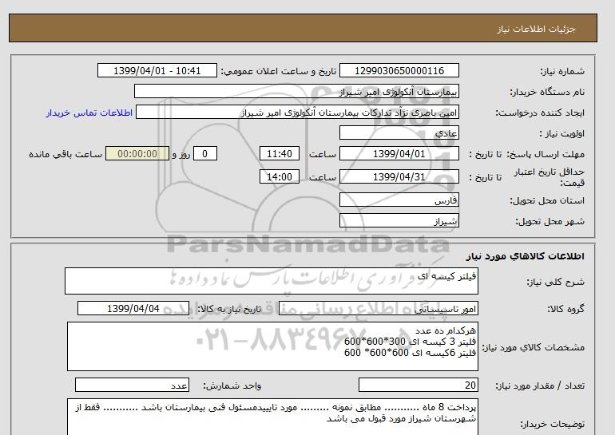The image size is (615, 435).
Task: Click the remaining time field 00:00:00
Action: 137,154
